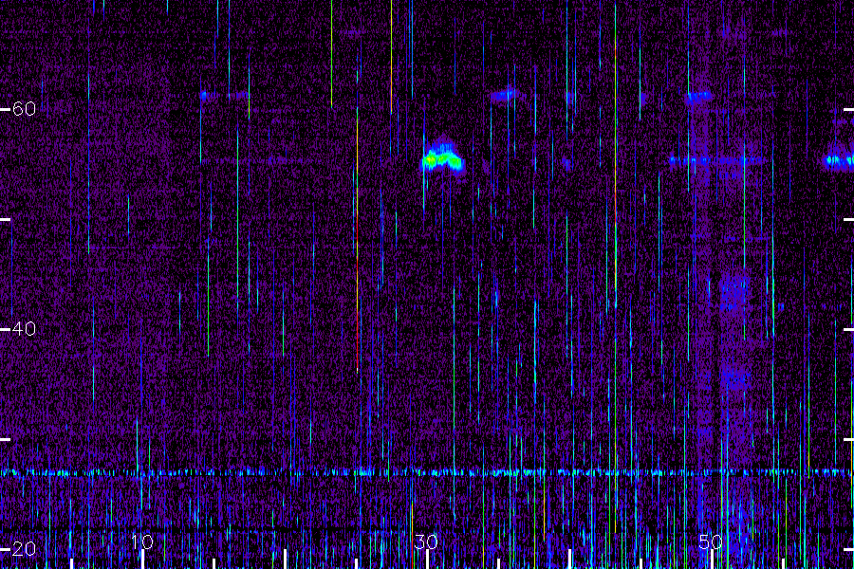Select the bright green signal burst near 55
854x569 pixels.
442,156
